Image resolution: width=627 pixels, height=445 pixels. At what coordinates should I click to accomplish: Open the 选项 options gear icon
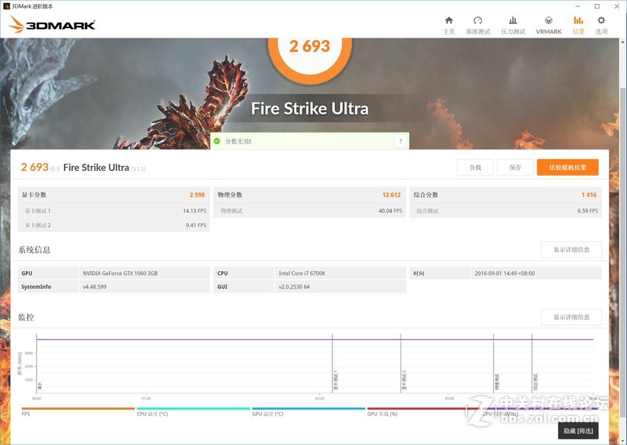(x=601, y=20)
